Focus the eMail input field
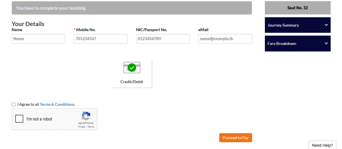Image resolution: width=342 pixels, height=149 pixels. 225,39
